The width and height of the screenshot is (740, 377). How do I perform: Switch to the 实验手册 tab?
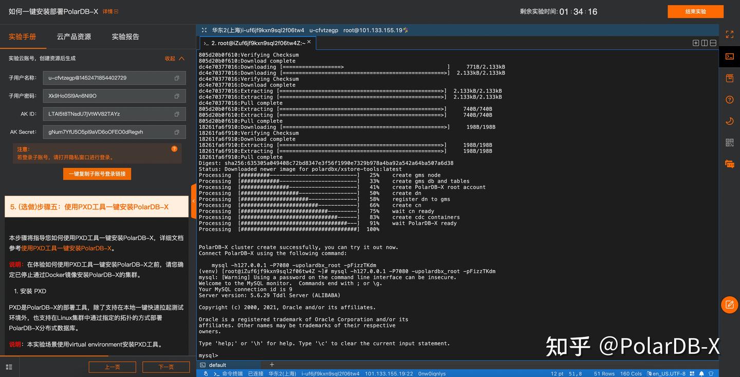point(23,37)
